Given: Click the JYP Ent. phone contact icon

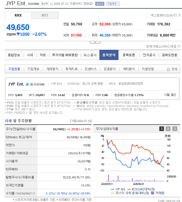Looking at the screenshot, I should click(x=31, y=84).
